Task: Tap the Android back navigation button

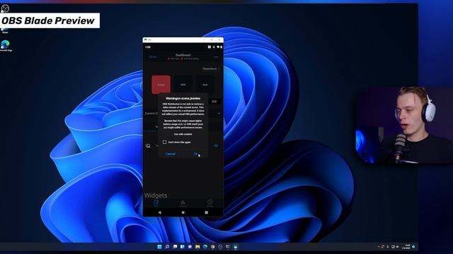Action: (159, 212)
